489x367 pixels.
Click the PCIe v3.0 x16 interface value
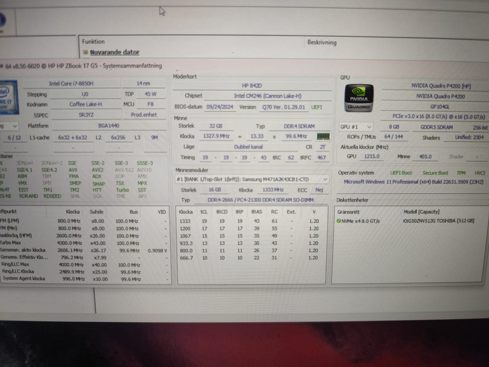coord(438,116)
